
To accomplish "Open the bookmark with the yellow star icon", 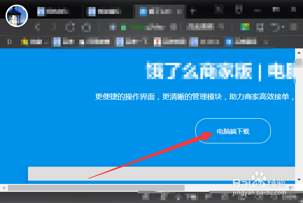I will [x=32, y=42].
